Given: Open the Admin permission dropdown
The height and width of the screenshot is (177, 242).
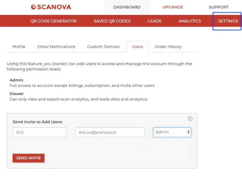Looking at the screenshot, I should 172,132.
